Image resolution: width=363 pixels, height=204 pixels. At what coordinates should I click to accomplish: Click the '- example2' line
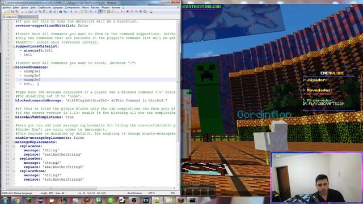[x=30, y=75]
